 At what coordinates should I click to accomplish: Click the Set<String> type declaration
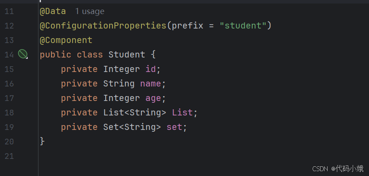click(132, 127)
